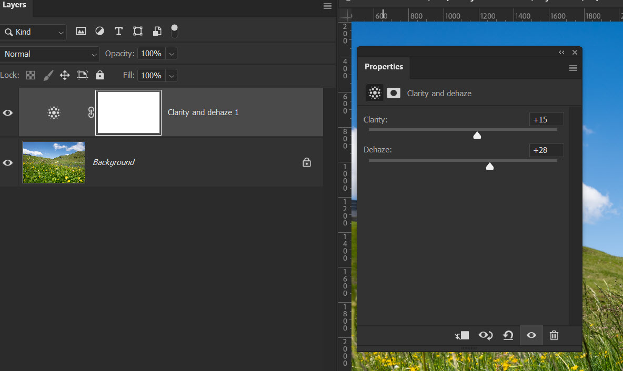Hide the Clarity and dehaze 1 layer
Screen dimensions: 623x371
click(x=8, y=112)
